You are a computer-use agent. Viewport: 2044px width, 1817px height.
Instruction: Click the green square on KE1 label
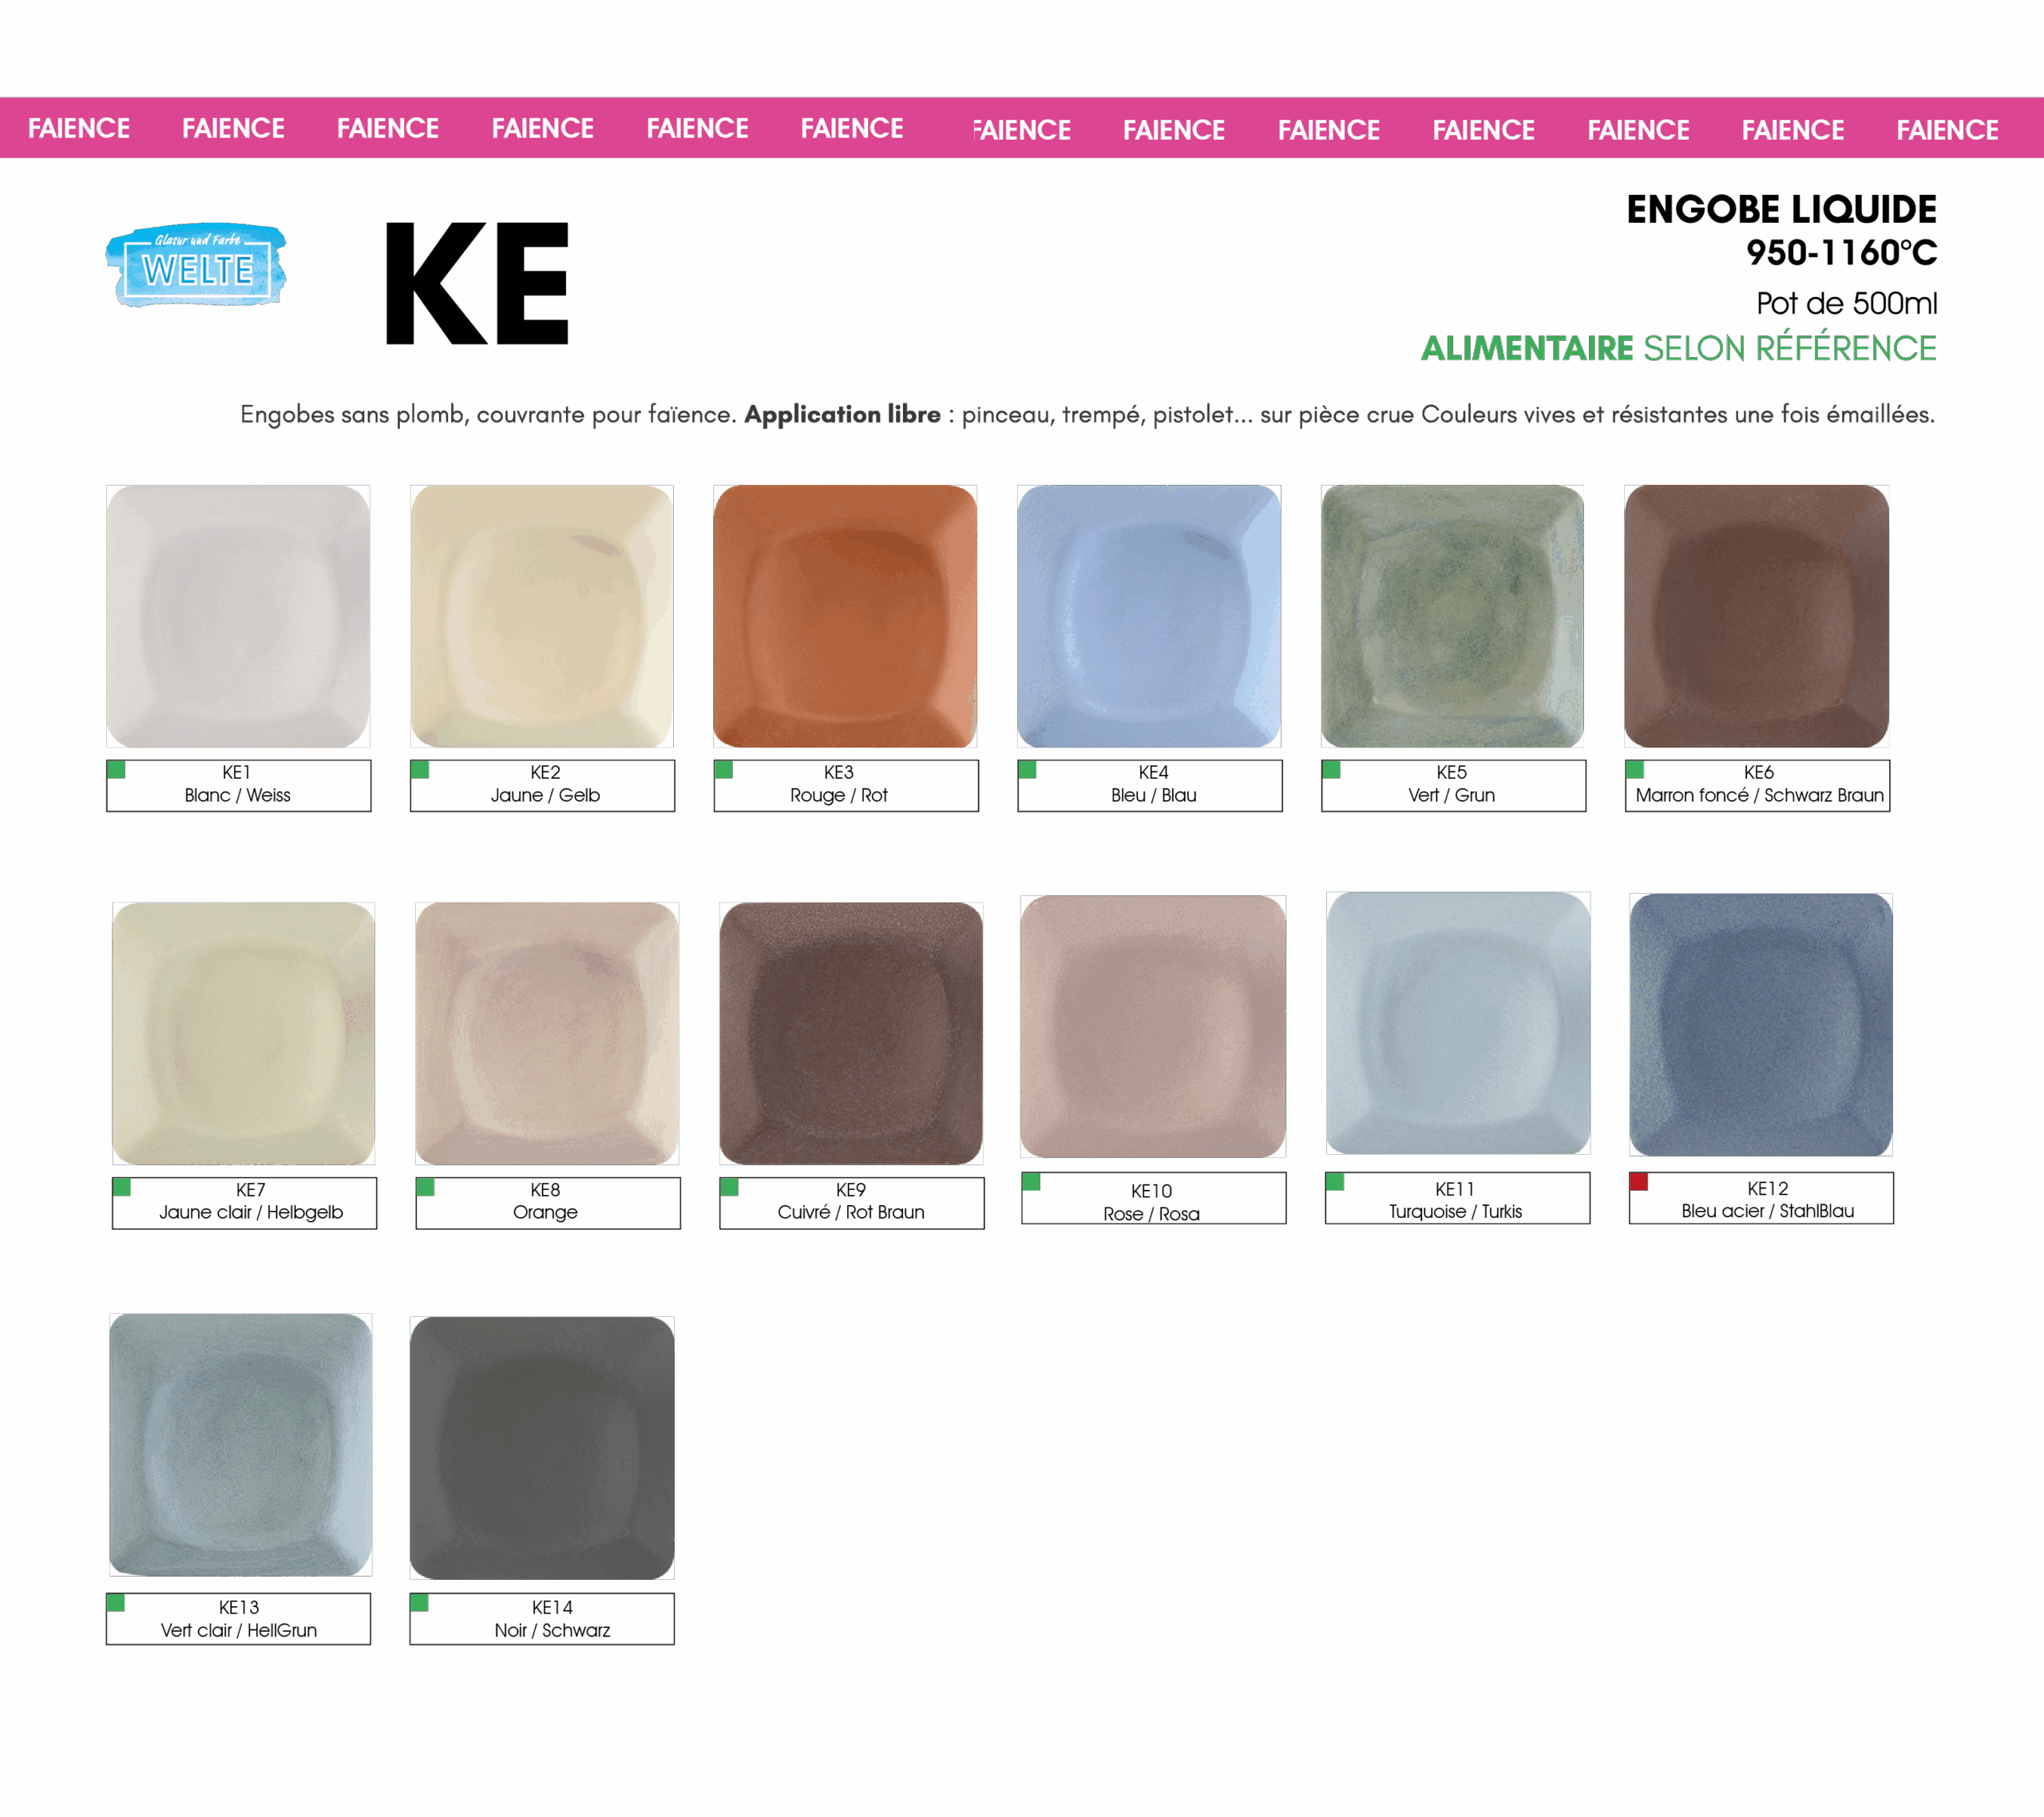click(x=117, y=769)
